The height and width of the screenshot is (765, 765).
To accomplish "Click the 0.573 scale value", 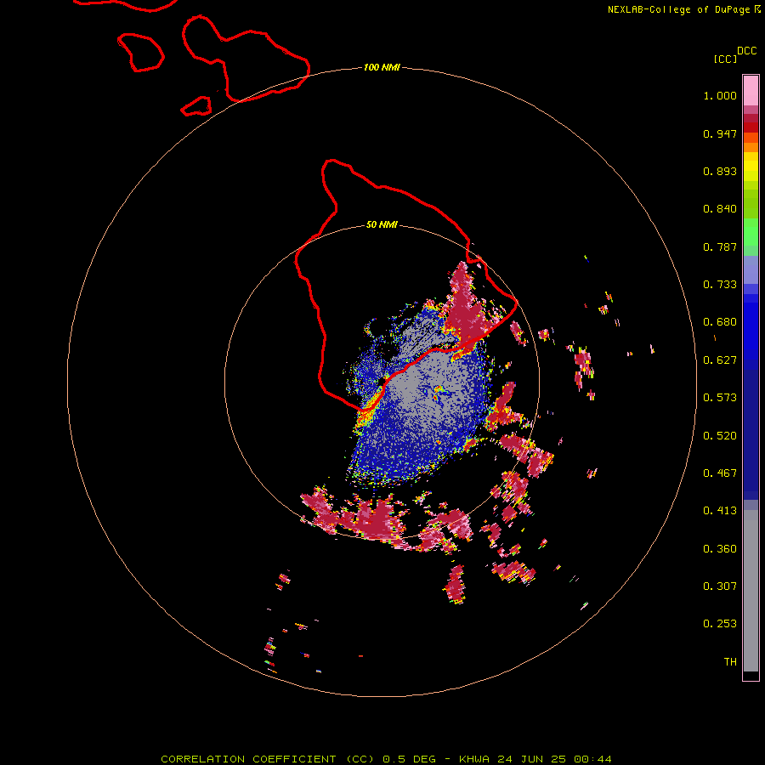I will [720, 398].
